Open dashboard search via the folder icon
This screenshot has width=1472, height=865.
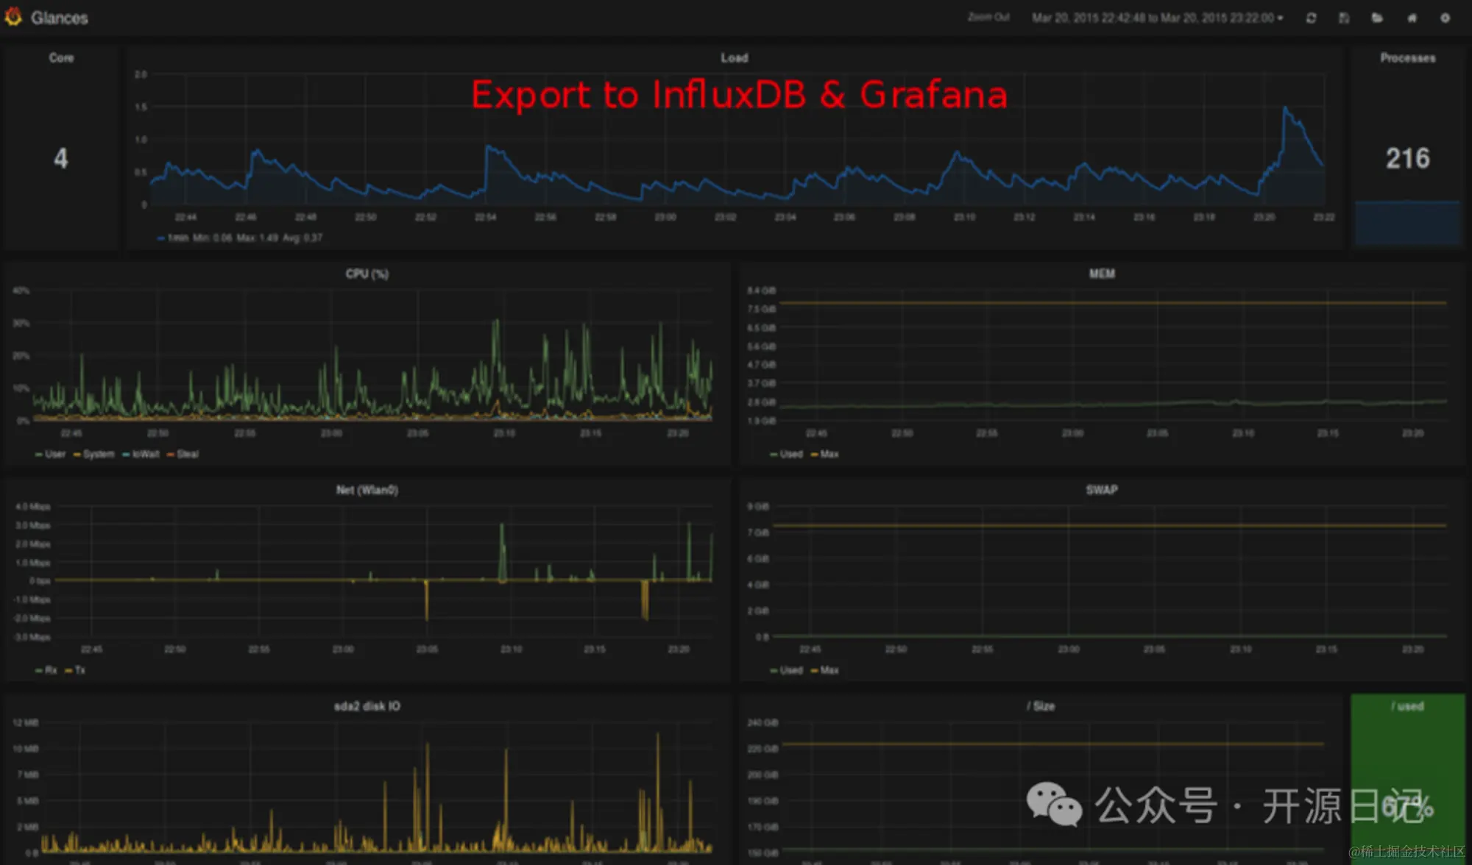click(1377, 18)
